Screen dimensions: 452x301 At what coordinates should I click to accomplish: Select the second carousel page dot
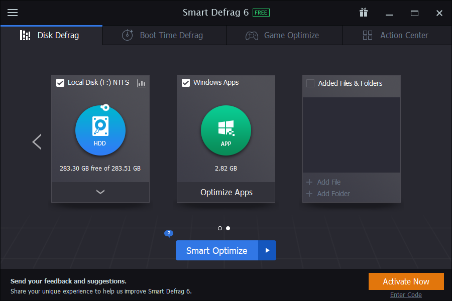click(228, 228)
